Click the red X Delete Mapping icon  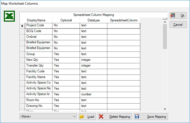coord(101,117)
